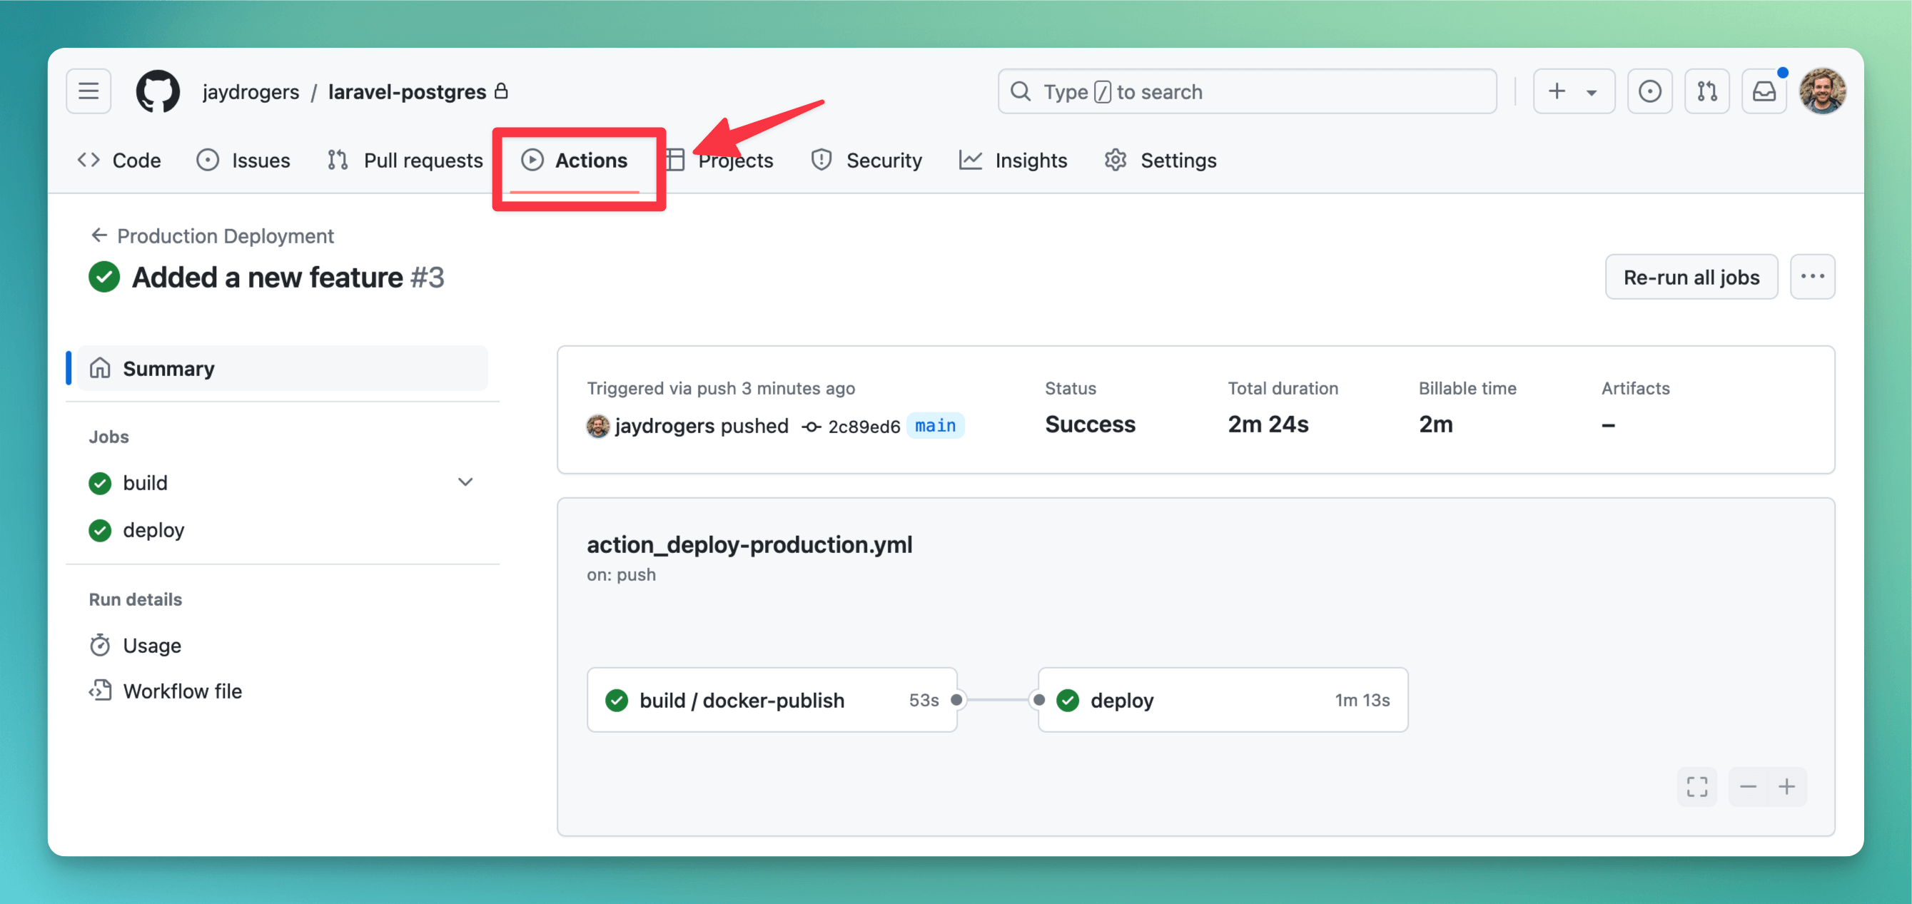Screen dimensions: 1912x904
Task: Toggle the Summary panel view
Action: point(168,367)
